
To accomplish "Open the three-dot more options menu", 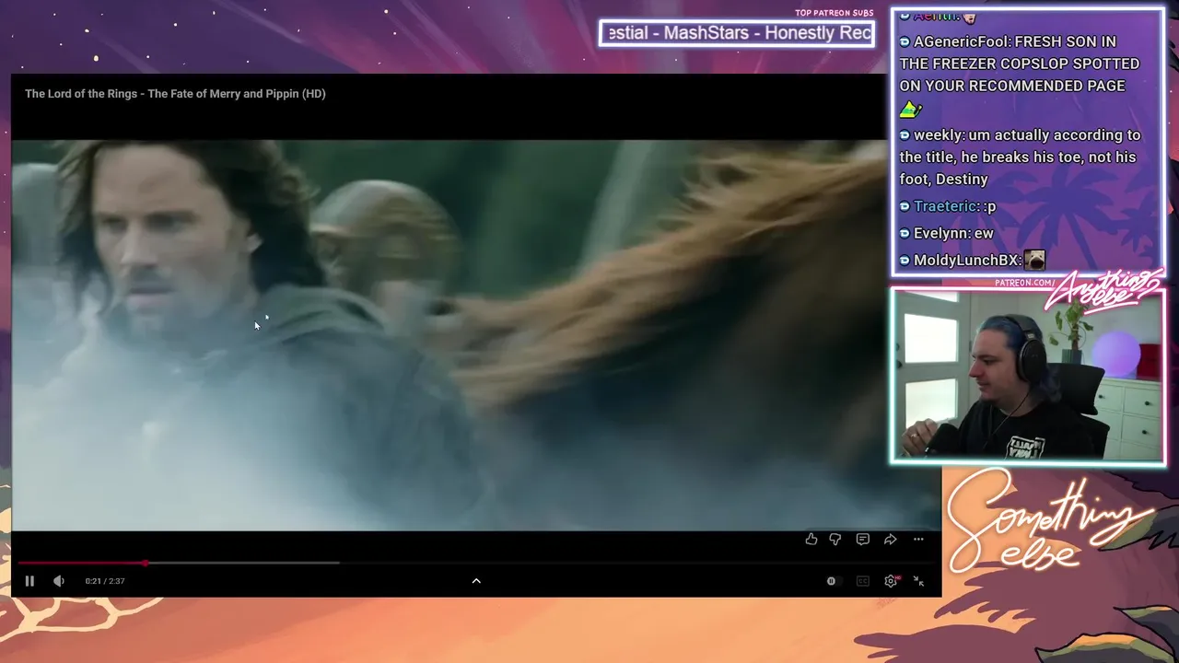I will click(x=918, y=540).
